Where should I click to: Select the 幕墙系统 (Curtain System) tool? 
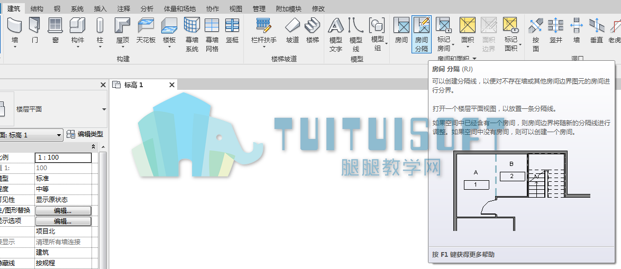[192, 35]
